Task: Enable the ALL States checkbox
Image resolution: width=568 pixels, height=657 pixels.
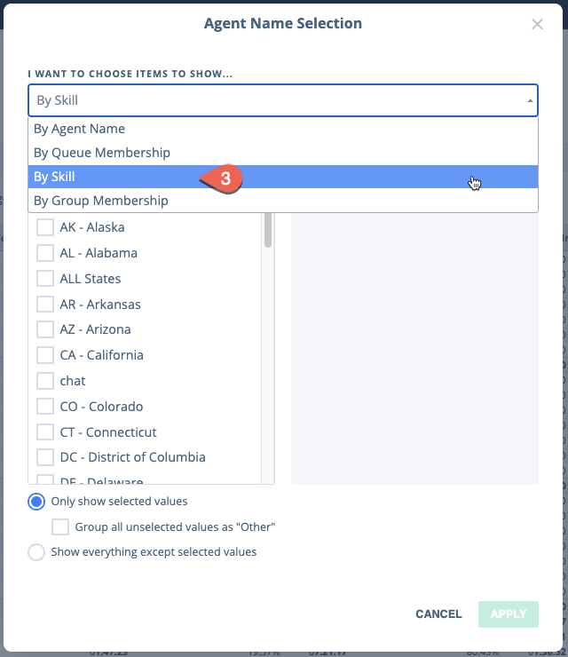Action: pyautogui.click(x=45, y=279)
